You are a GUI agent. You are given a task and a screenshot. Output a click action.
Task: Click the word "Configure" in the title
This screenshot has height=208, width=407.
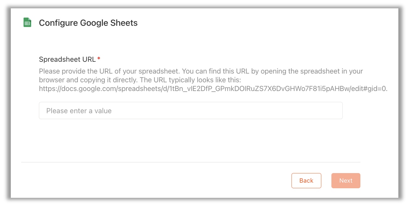[x=58, y=23]
